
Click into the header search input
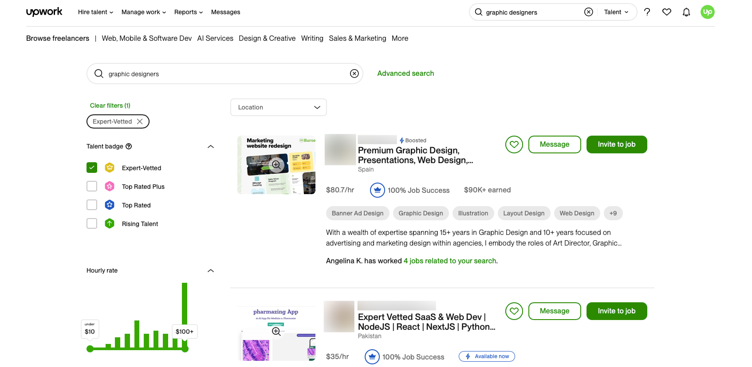point(532,12)
